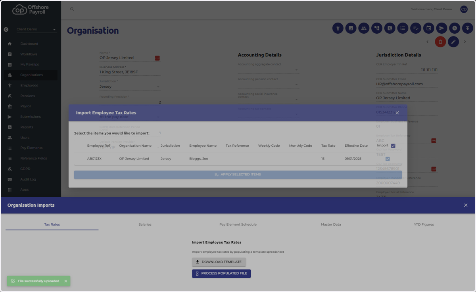476x292 pixels.
Task: Click the ABC123X employee ref cell
Action: point(94,159)
